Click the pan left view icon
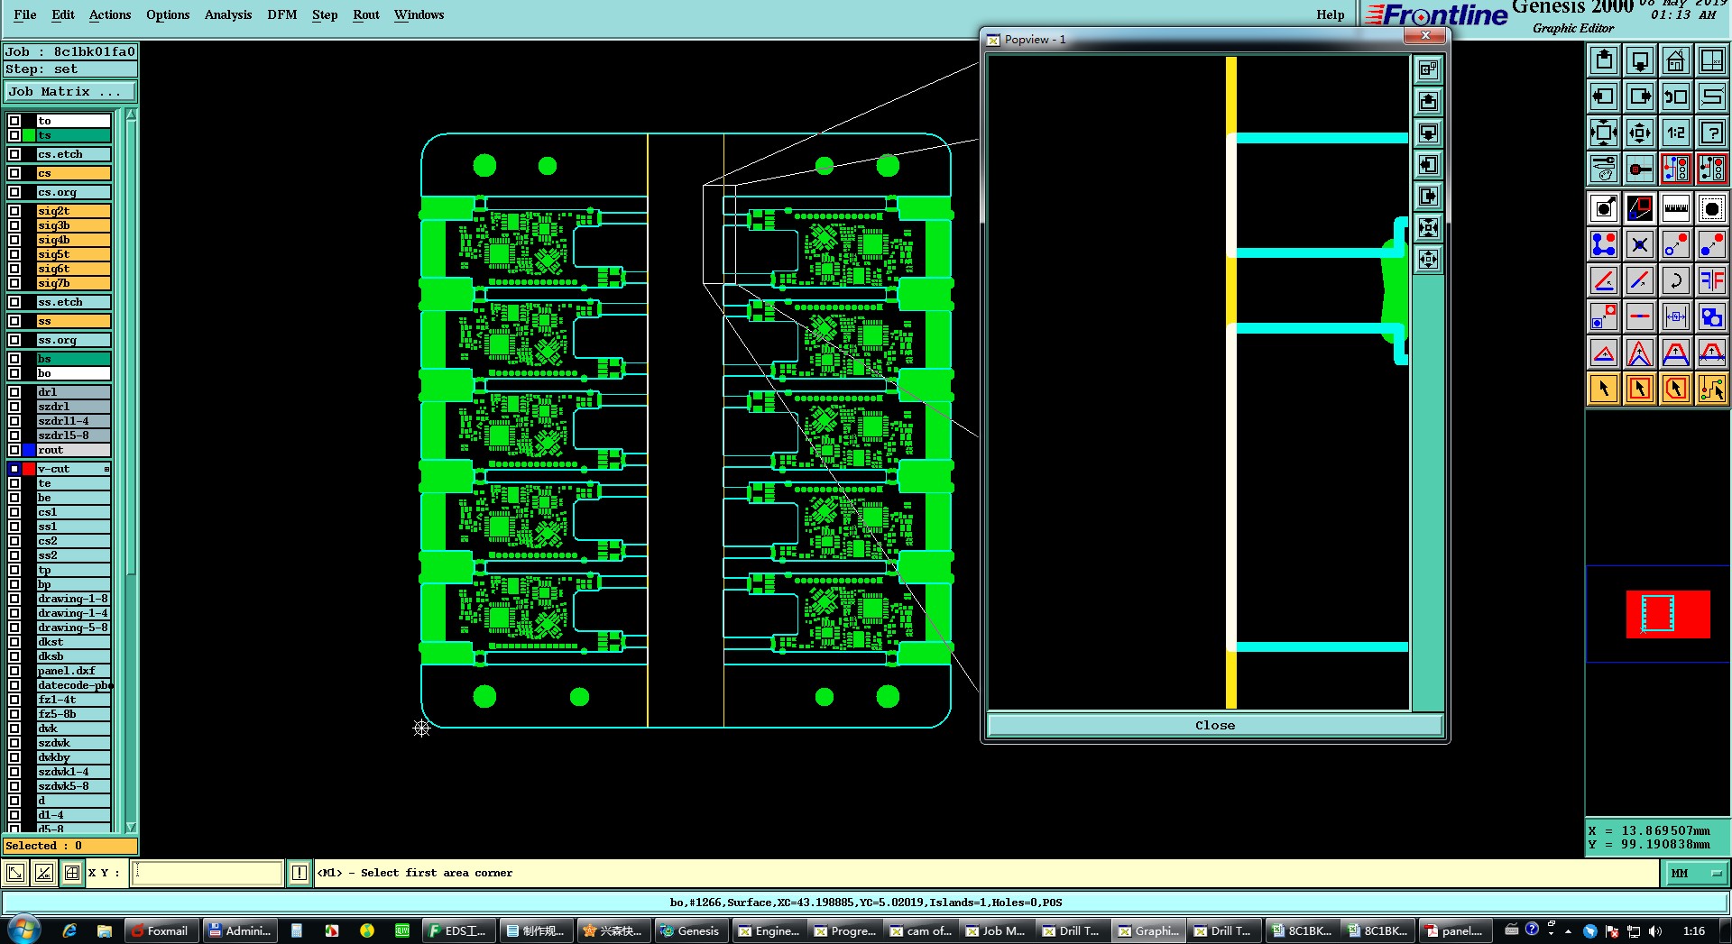The height and width of the screenshot is (944, 1732). (1604, 96)
